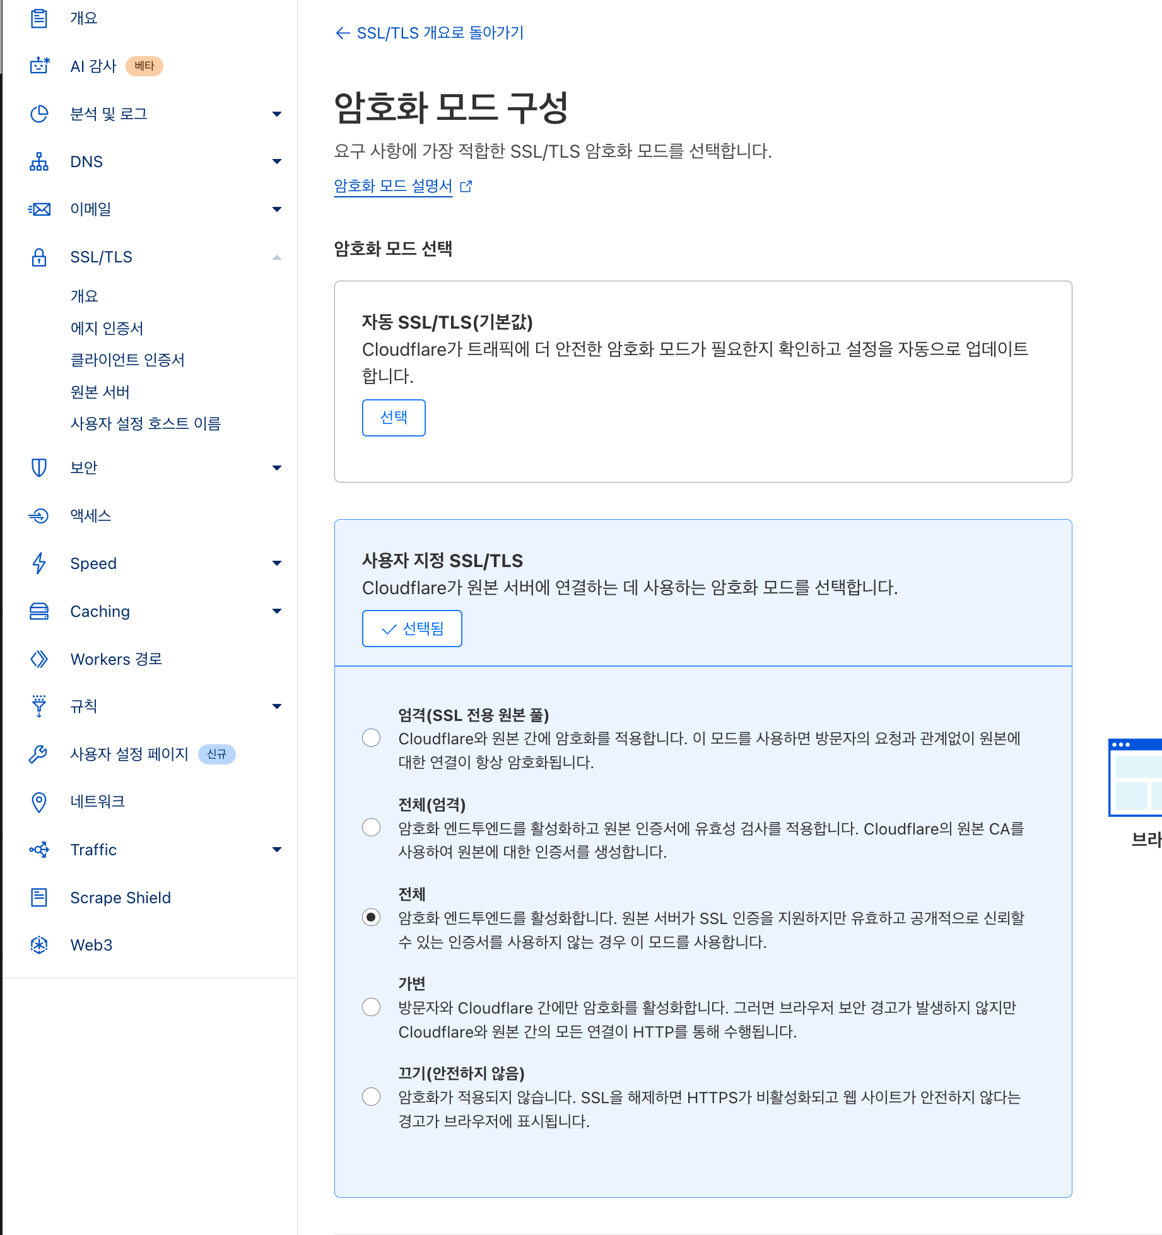Click the 선택 button for 자동 SSL/TLS

pyautogui.click(x=394, y=418)
